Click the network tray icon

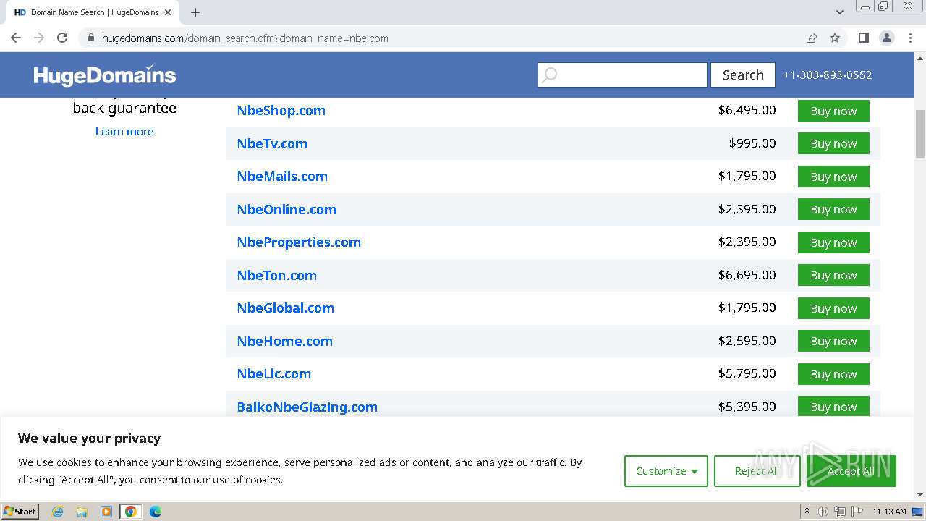click(x=840, y=512)
